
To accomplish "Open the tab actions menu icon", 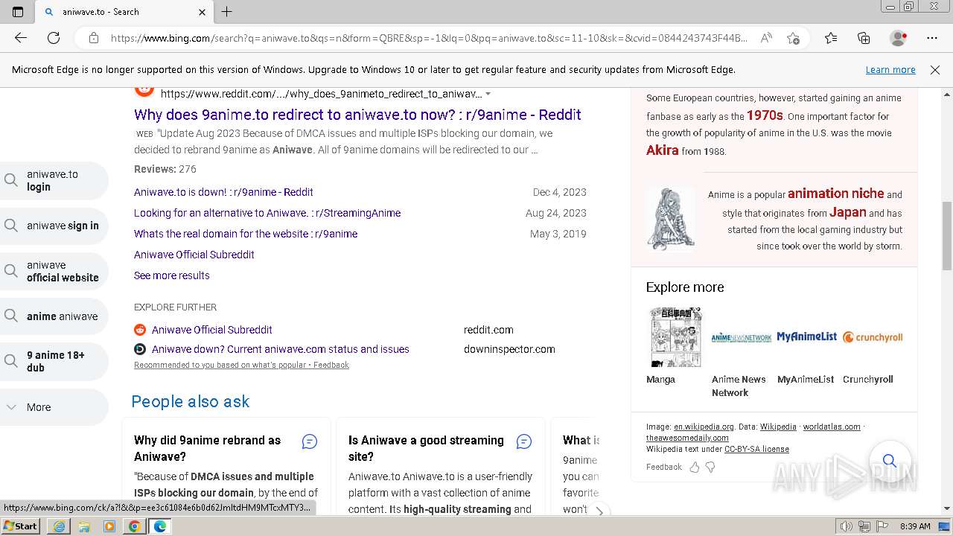I will pos(18,12).
